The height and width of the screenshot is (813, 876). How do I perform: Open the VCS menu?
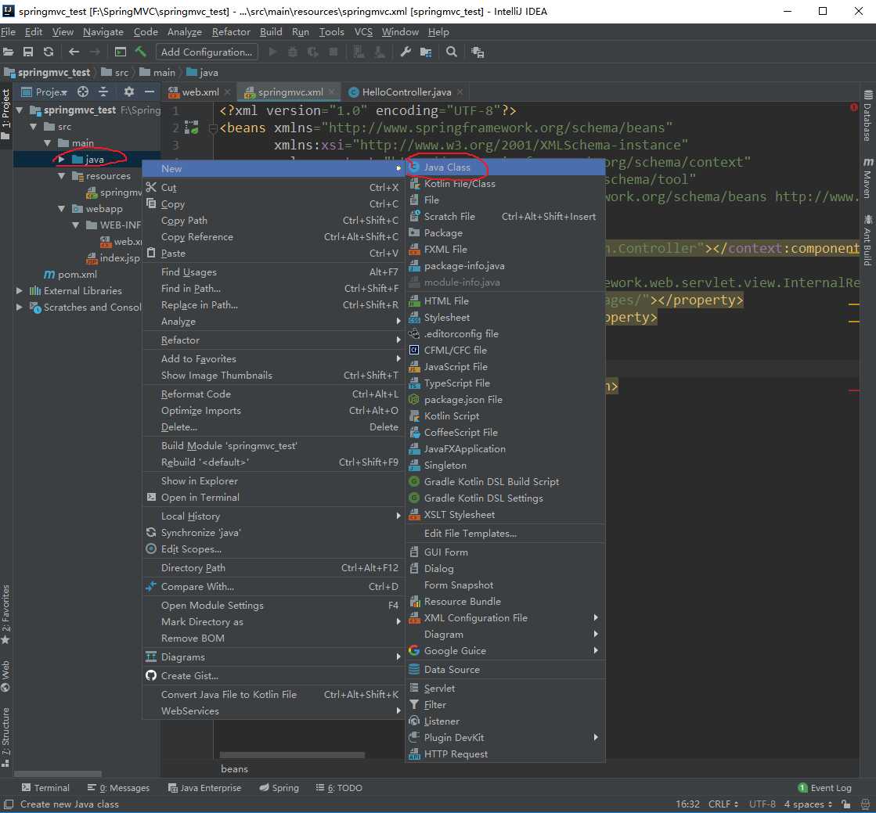coord(363,32)
